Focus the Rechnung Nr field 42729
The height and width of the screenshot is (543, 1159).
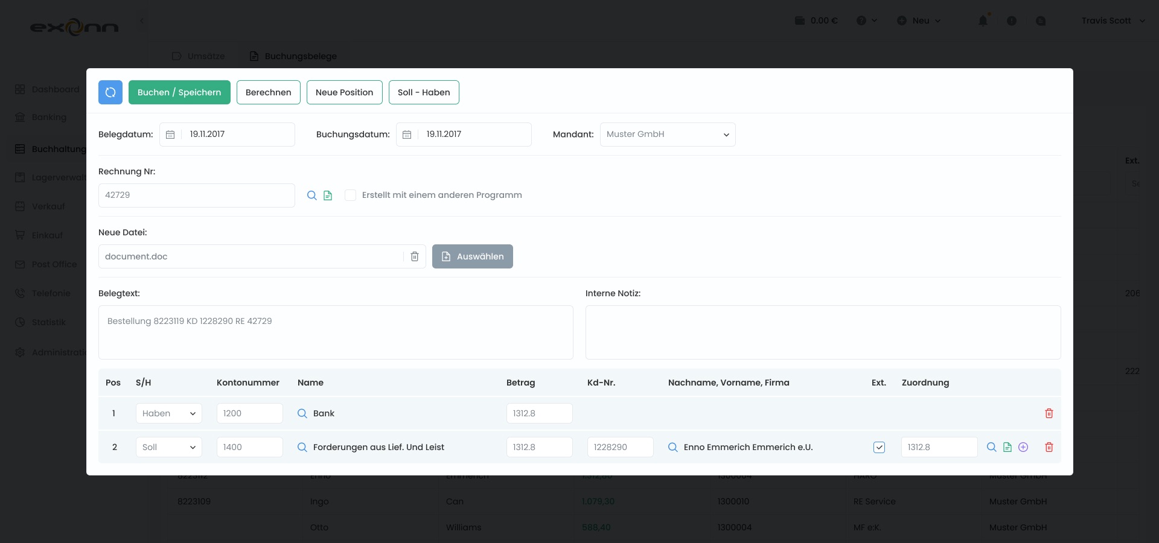click(197, 195)
